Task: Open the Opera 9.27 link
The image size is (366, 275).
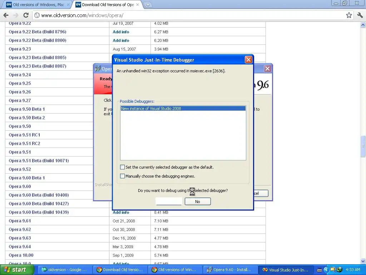Action: click(20, 101)
